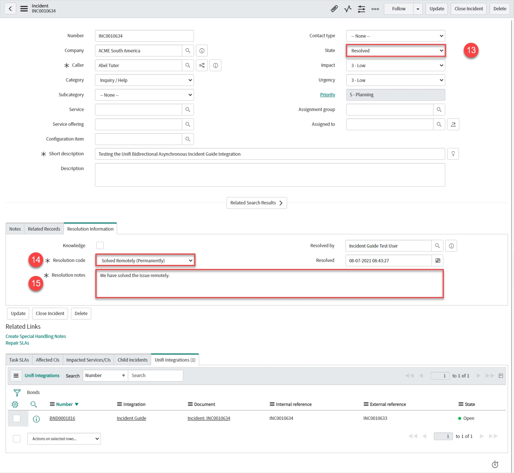Open the State dropdown showing Resolved
This screenshot has width=514, height=473.
396,51
